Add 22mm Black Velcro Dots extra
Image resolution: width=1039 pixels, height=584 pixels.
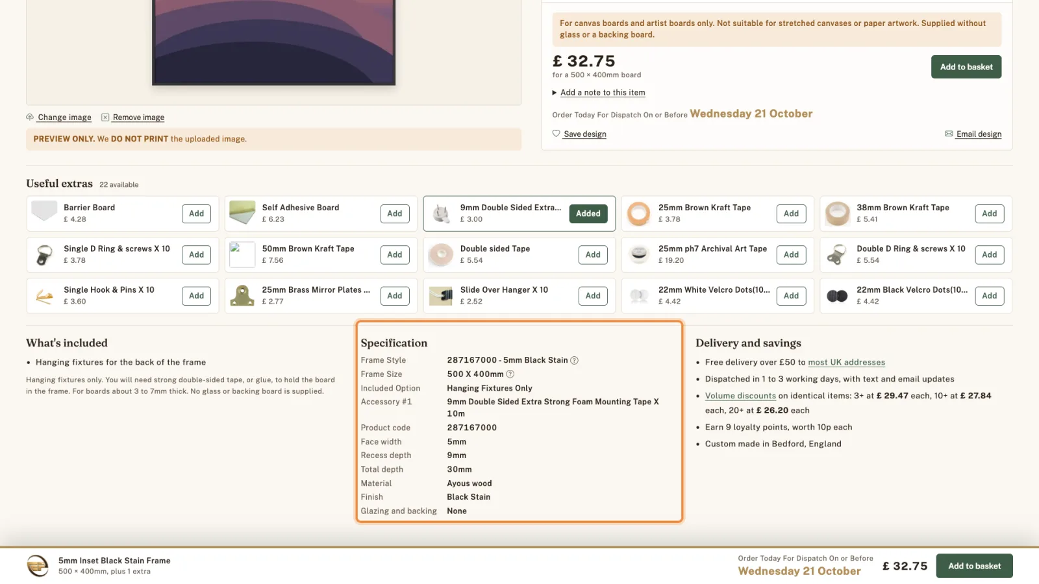click(x=989, y=296)
